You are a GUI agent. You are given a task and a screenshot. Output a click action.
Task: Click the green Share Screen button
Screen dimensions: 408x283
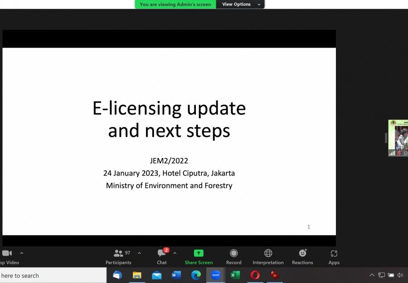tap(199, 257)
